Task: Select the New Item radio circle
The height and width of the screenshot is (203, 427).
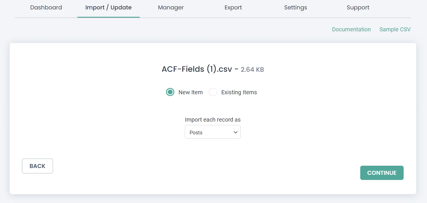Action: (170, 92)
